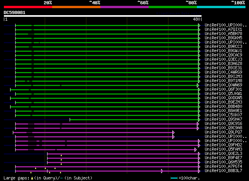The image size is (249, 181).
Task: Click the gap marker under B9F4E7 alignment
Action: 61,160
